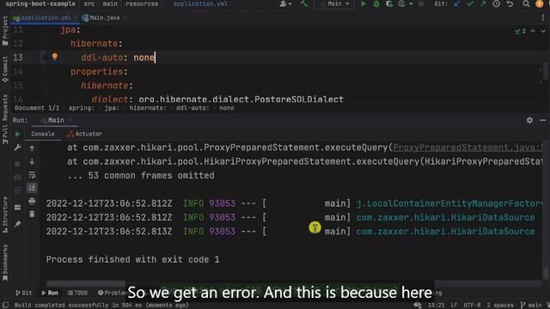
Task: Open Search Everywhere magnifier icon
Action: tap(526, 3)
